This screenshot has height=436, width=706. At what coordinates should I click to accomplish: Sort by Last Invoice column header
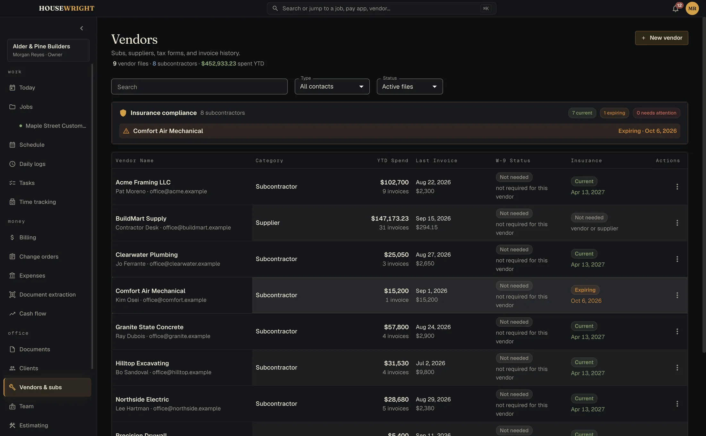point(436,161)
